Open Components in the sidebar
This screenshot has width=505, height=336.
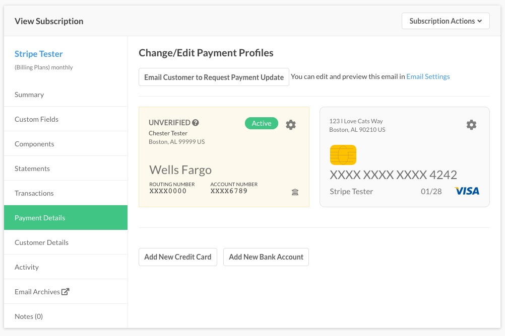(x=34, y=144)
